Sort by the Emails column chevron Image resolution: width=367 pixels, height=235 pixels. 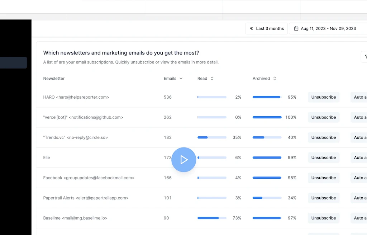(181, 79)
